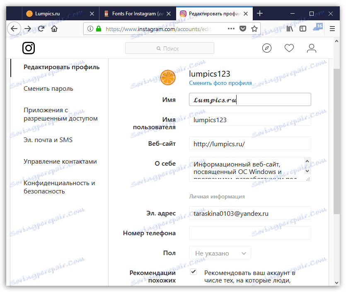Viewport: 346px width, 292px height.
Task: Click the Личная информация section heading
Action: coord(217,196)
